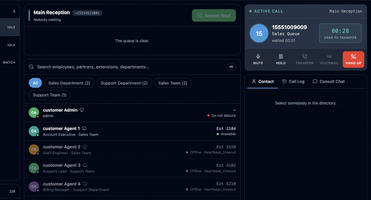371x200 pixels.
Task: Put the active call on hold
Action: coord(281,59)
